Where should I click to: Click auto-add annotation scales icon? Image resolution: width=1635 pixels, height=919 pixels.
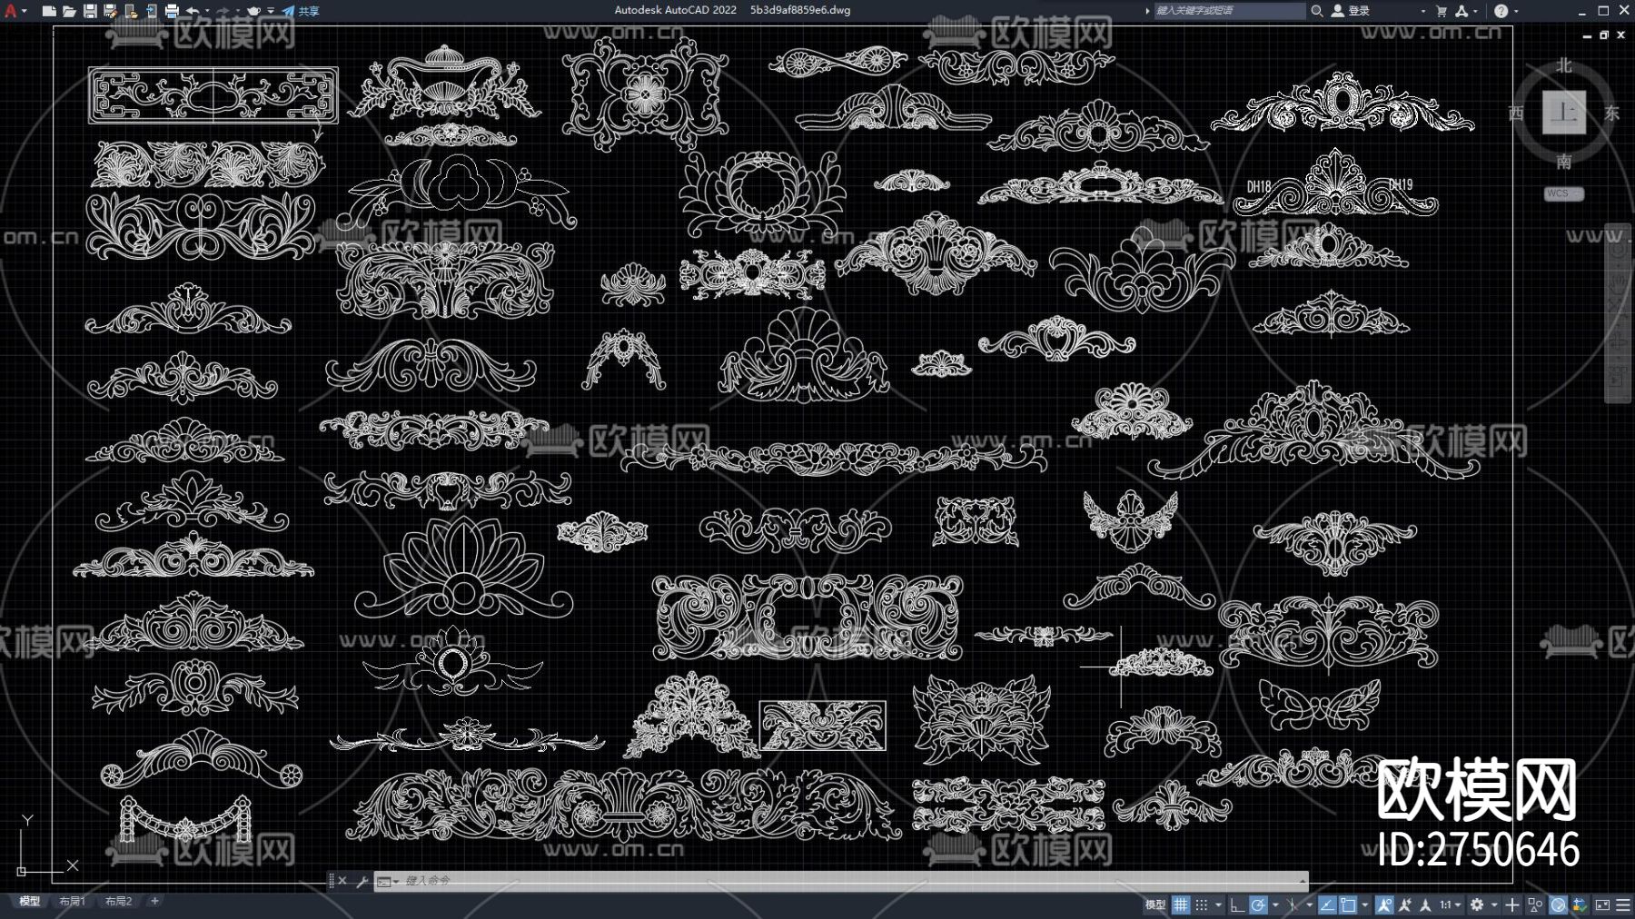(x=1405, y=905)
